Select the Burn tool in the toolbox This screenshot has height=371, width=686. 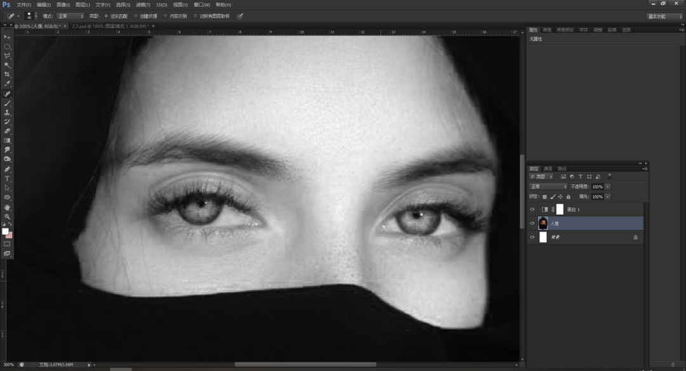[7, 160]
